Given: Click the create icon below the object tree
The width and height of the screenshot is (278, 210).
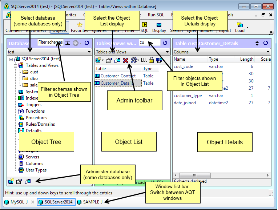Looking at the screenshot, I should tap(11, 181).
